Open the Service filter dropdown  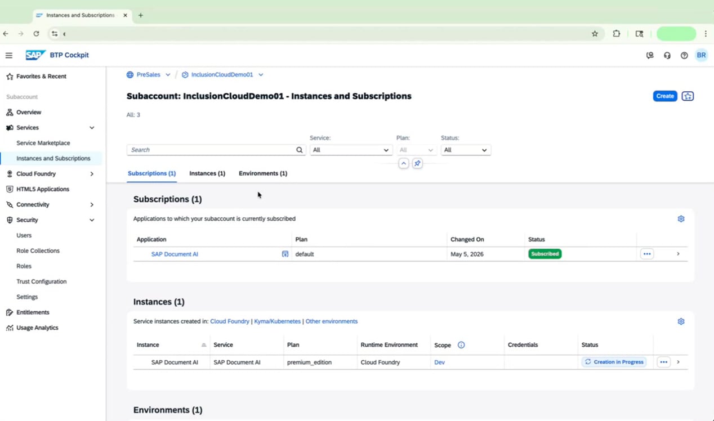pos(350,150)
